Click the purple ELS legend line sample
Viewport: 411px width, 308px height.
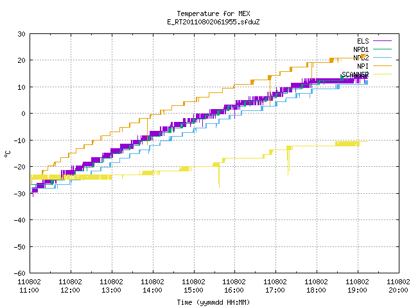pos(383,41)
